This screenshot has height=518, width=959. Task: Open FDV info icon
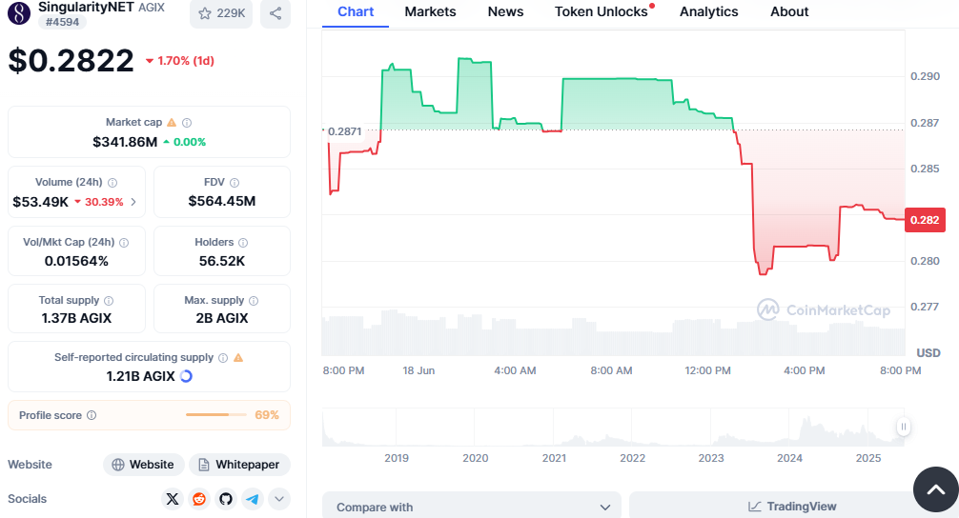pos(235,183)
